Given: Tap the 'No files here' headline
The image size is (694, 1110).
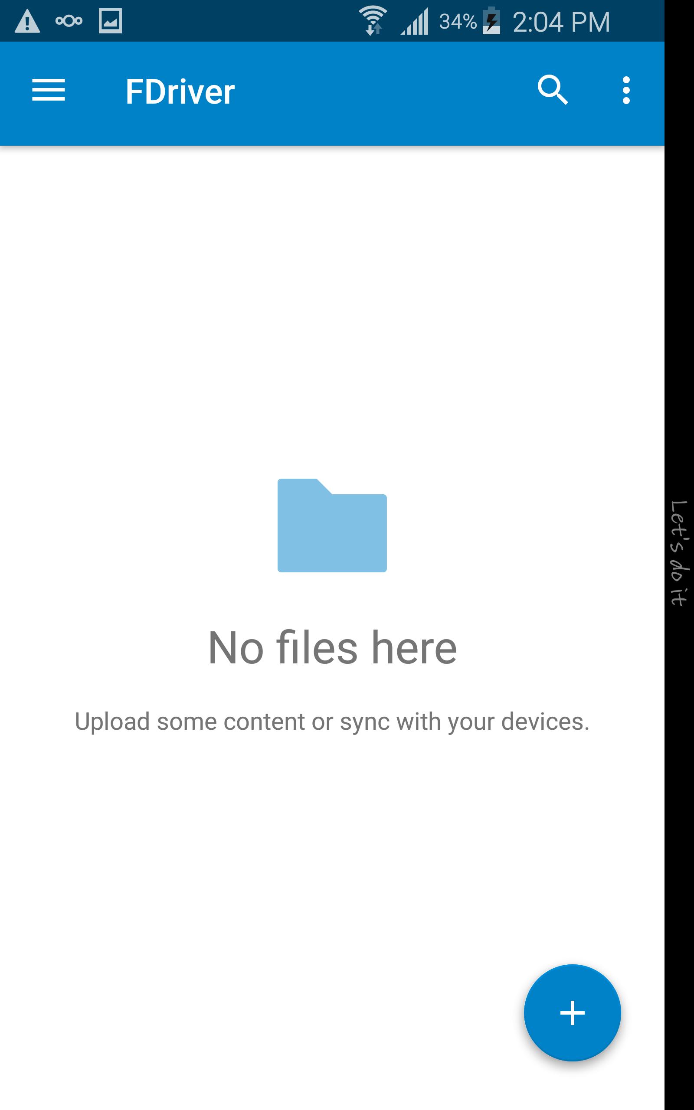Looking at the screenshot, I should pos(332,647).
